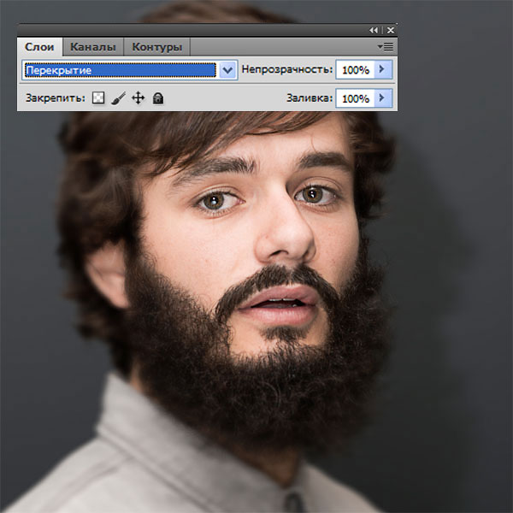The image size is (513, 513).
Task: Click the Непрозрачность label
Action: point(287,69)
